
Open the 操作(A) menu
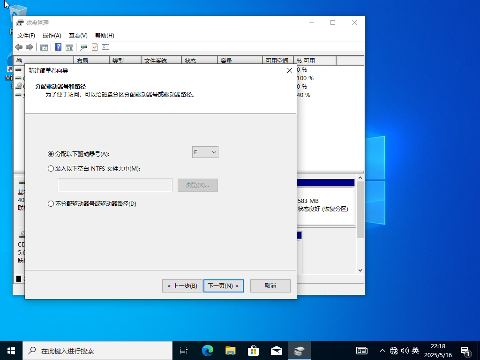click(x=52, y=36)
